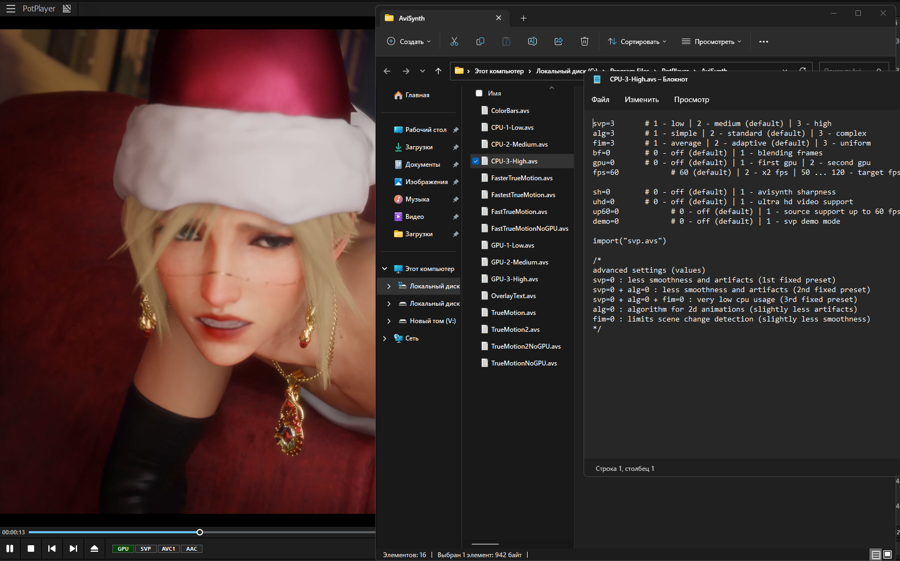The image size is (900, 561).
Task: Add a new Explorer tab with plus button
Action: 523,18
